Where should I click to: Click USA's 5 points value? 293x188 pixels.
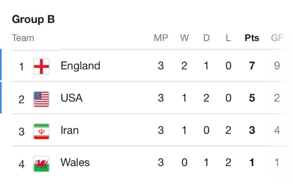click(252, 98)
